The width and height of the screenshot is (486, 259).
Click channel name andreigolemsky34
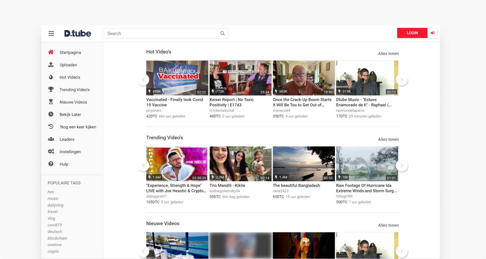pyautogui.click(x=225, y=191)
